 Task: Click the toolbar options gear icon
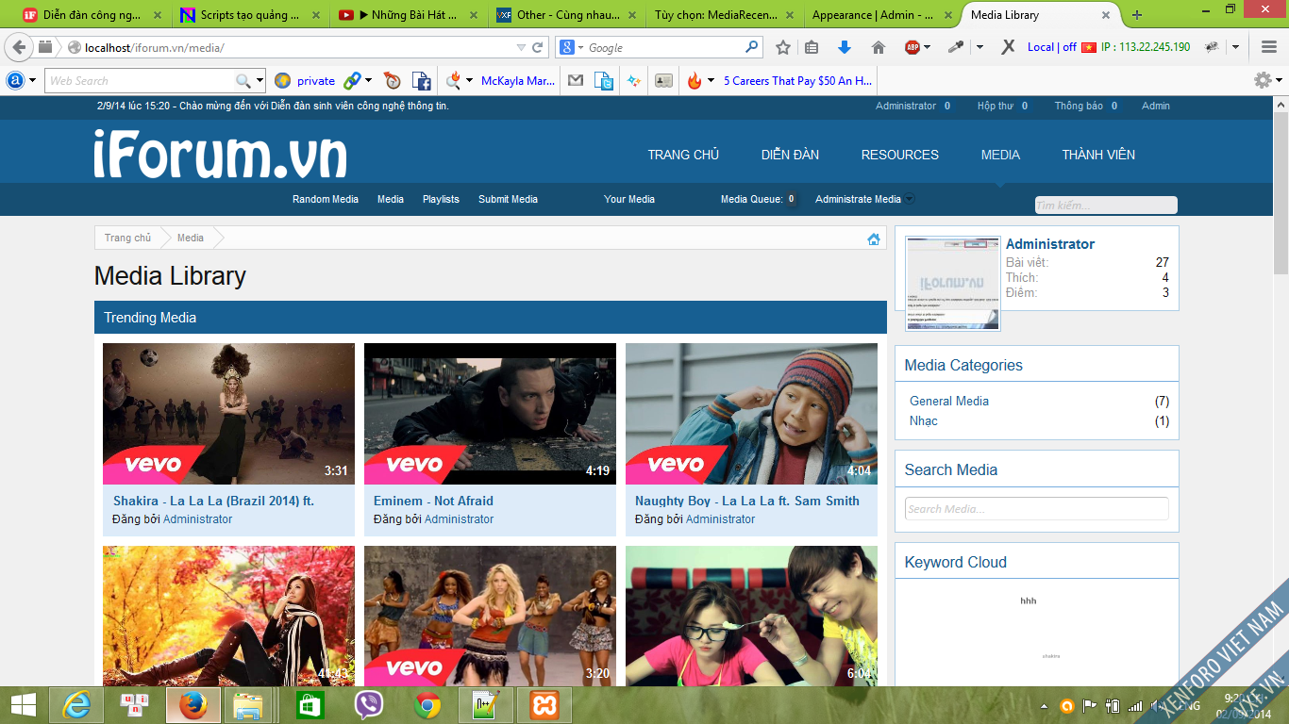[1263, 81]
